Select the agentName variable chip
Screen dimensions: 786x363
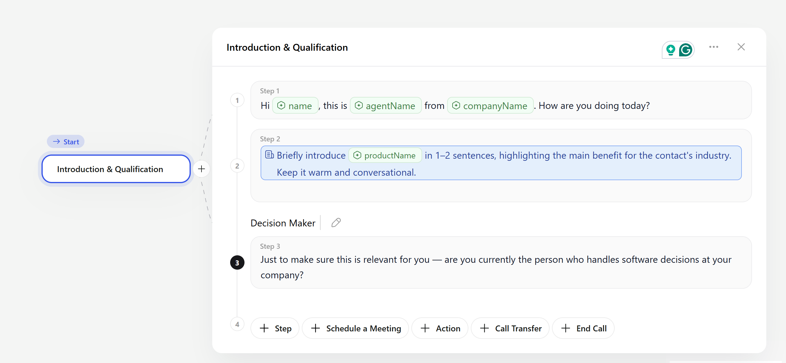pos(385,106)
